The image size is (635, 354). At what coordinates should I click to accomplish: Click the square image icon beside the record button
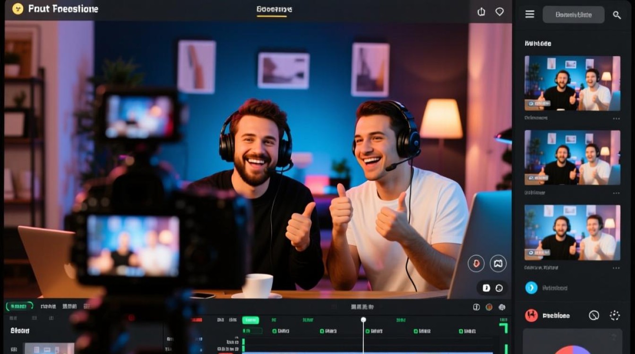click(x=498, y=263)
